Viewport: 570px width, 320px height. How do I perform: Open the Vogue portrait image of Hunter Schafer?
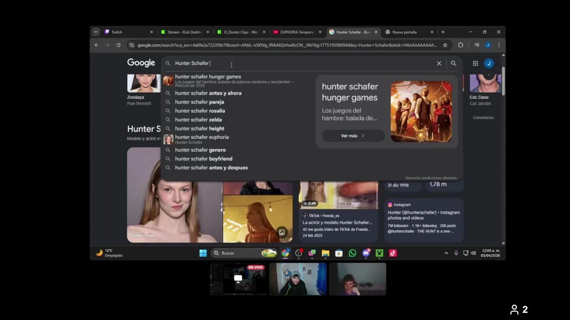pos(174,195)
